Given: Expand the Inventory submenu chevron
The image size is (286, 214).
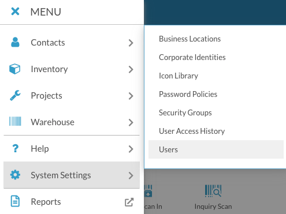Looking at the screenshot, I should [x=131, y=69].
